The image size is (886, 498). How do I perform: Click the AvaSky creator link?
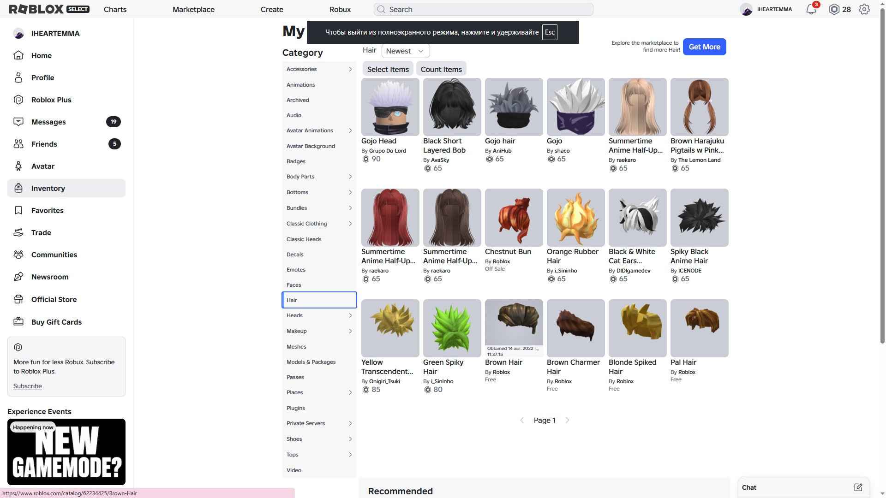click(x=440, y=160)
